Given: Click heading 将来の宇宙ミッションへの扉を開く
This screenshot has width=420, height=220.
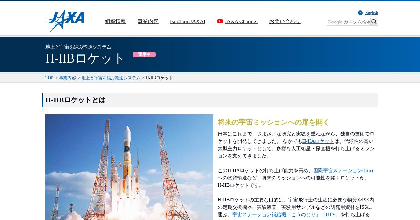Looking at the screenshot, I should click(273, 122).
